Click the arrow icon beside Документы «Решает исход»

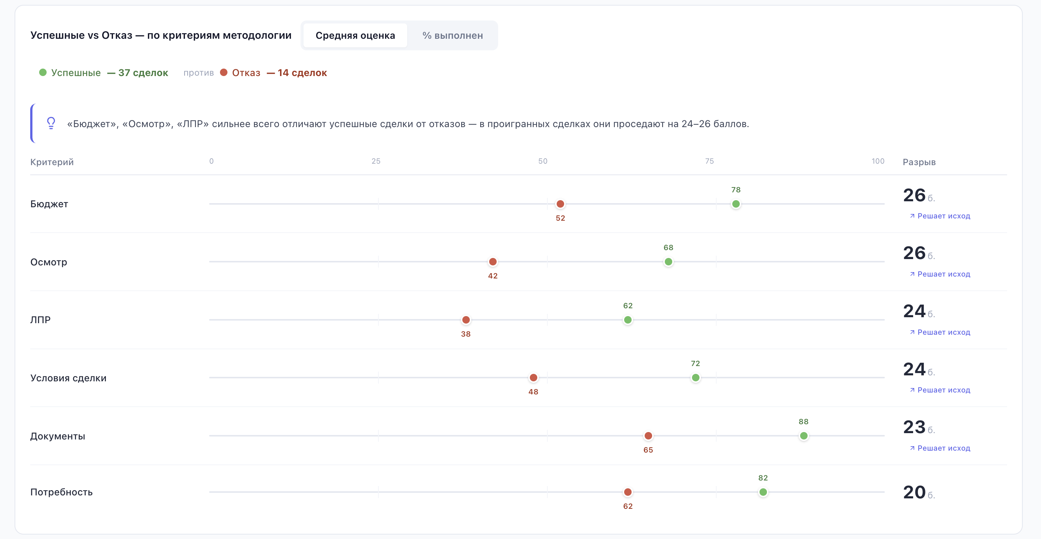tap(912, 448)
